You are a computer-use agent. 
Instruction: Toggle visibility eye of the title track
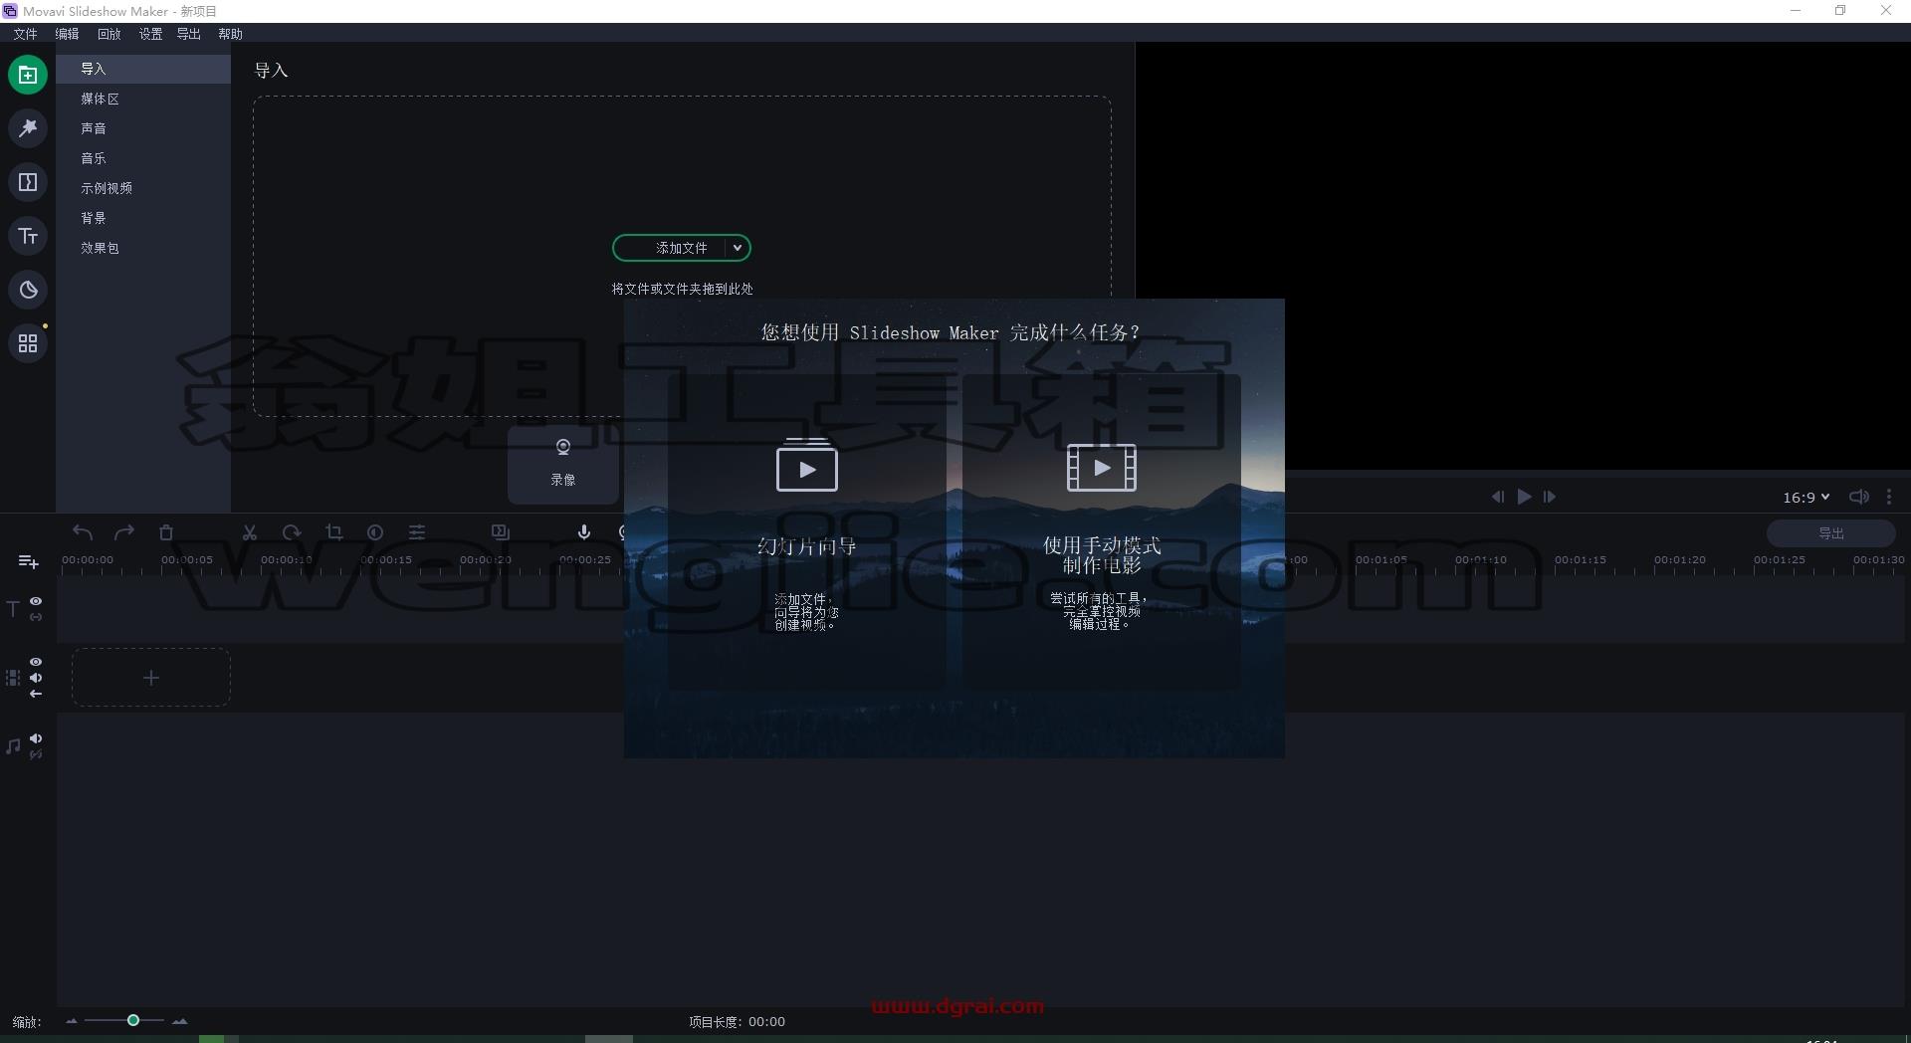coord(36,601)
